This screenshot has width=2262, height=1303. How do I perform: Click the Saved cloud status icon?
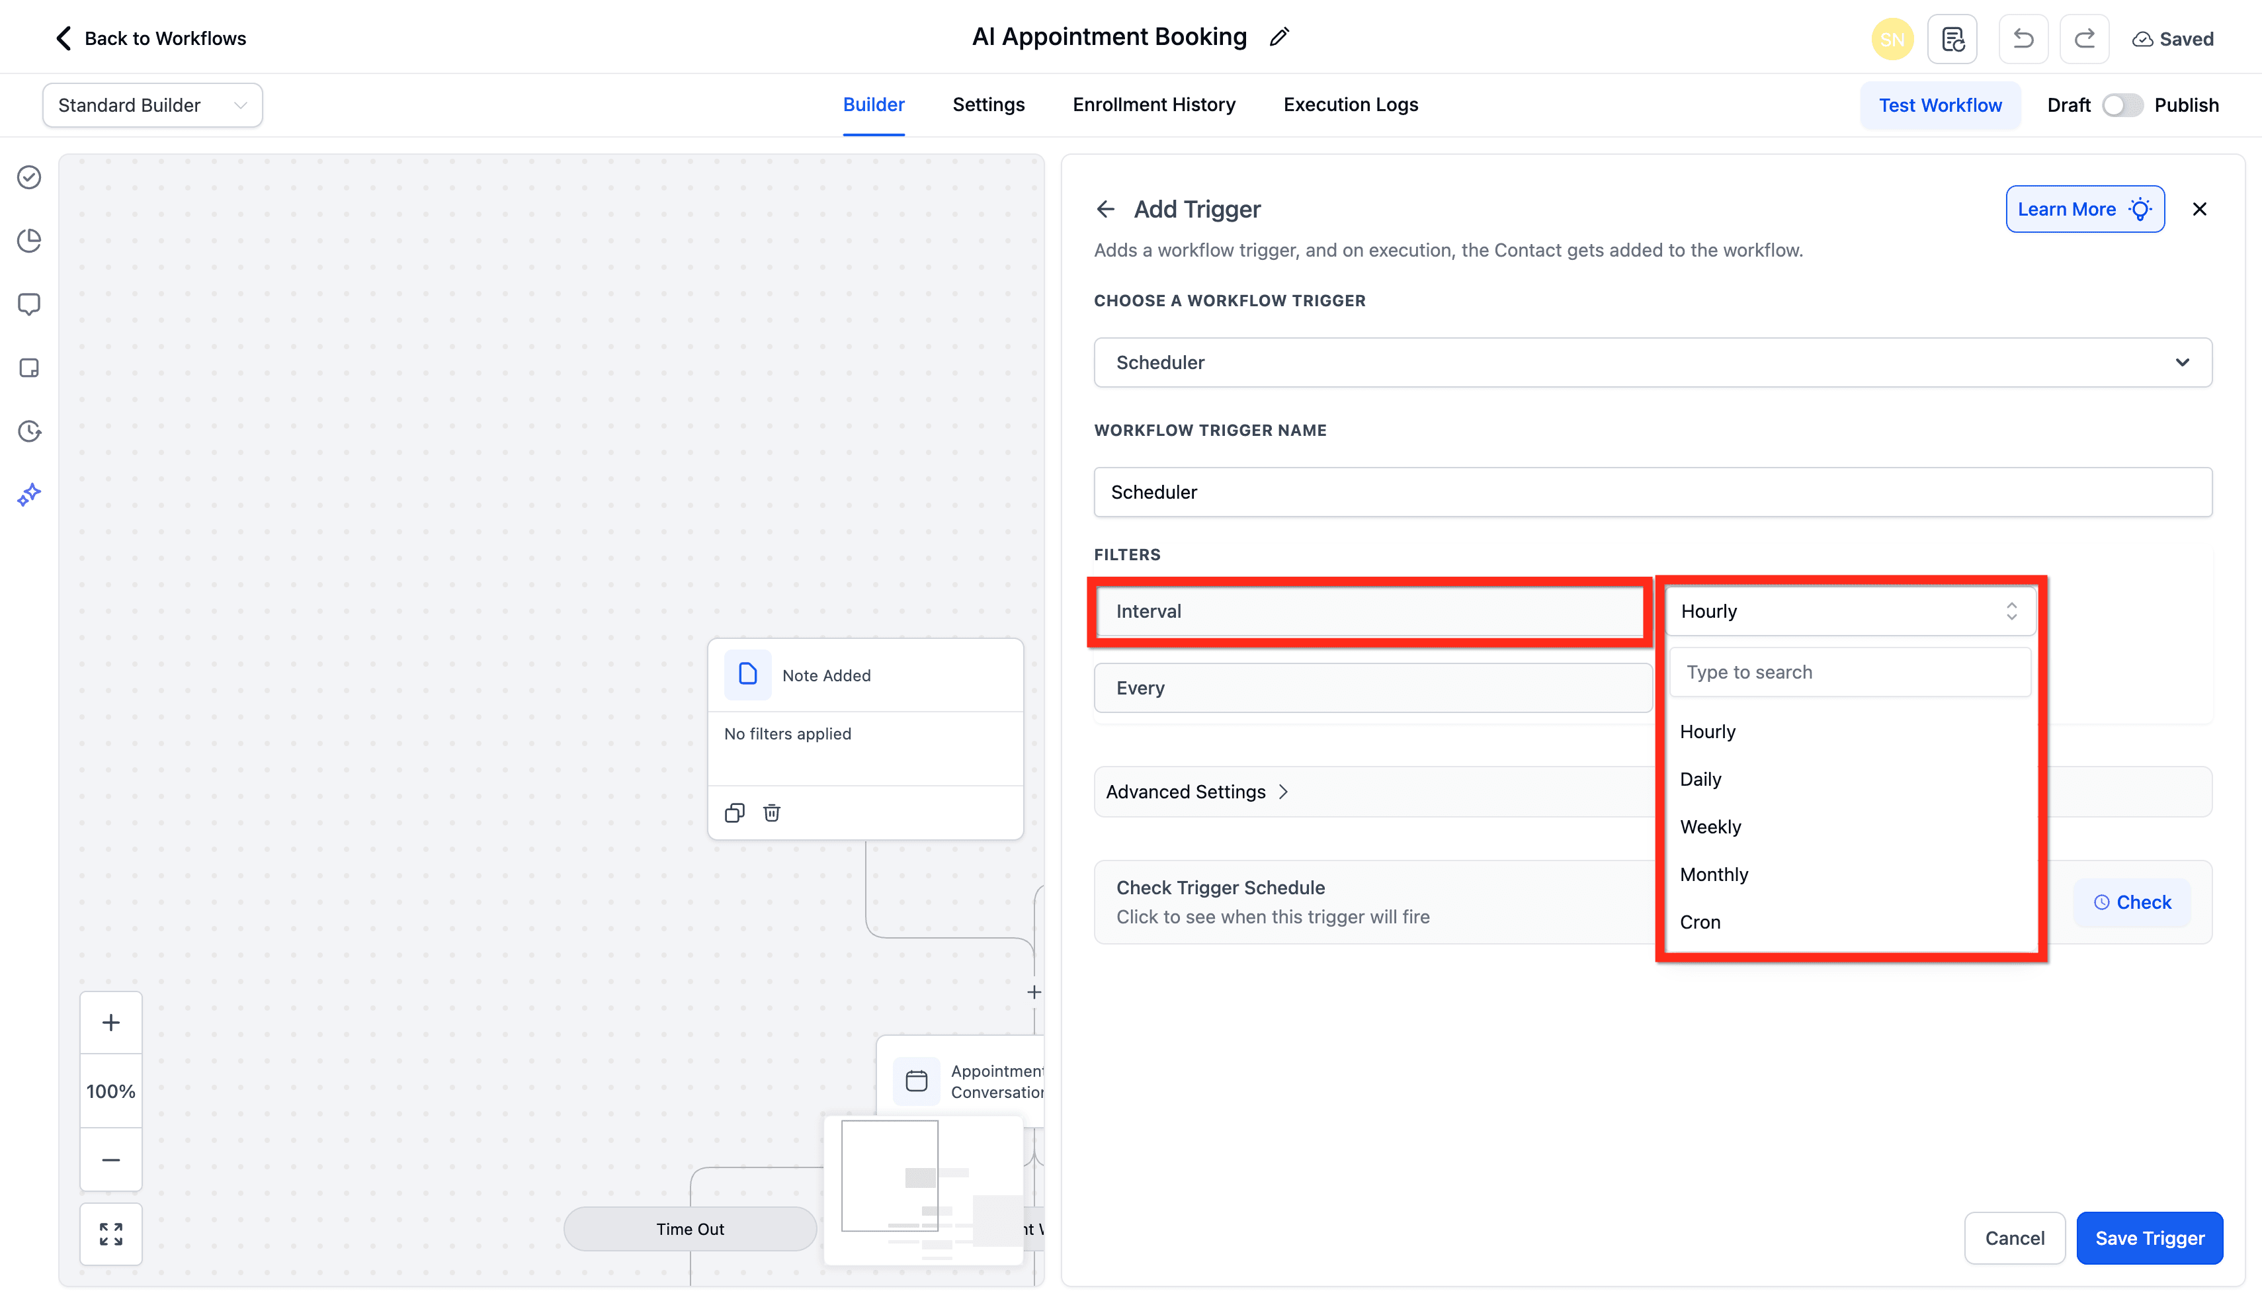(2142, 40)
